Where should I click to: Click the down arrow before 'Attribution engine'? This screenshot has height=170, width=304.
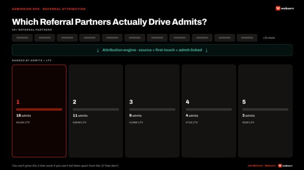click(98, 50)
